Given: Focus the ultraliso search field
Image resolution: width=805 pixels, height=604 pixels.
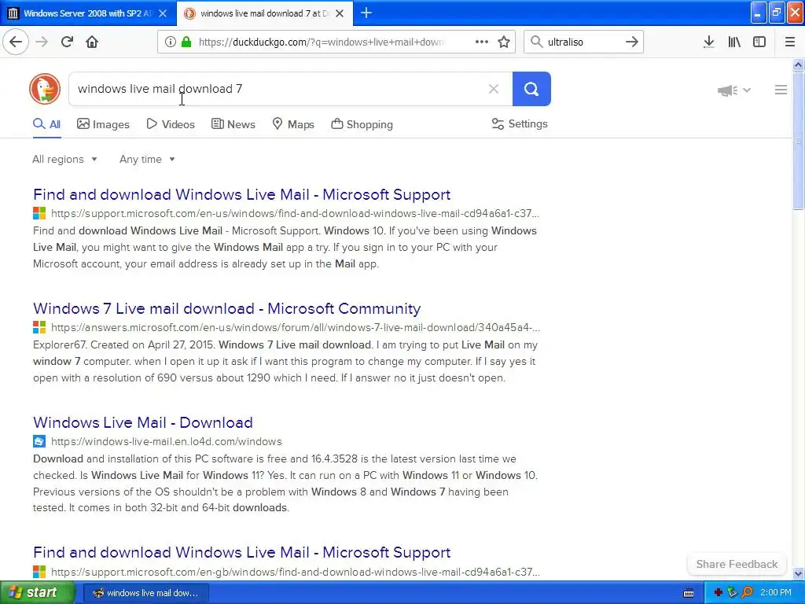Looking at the screenshot, I should (583, 42).
